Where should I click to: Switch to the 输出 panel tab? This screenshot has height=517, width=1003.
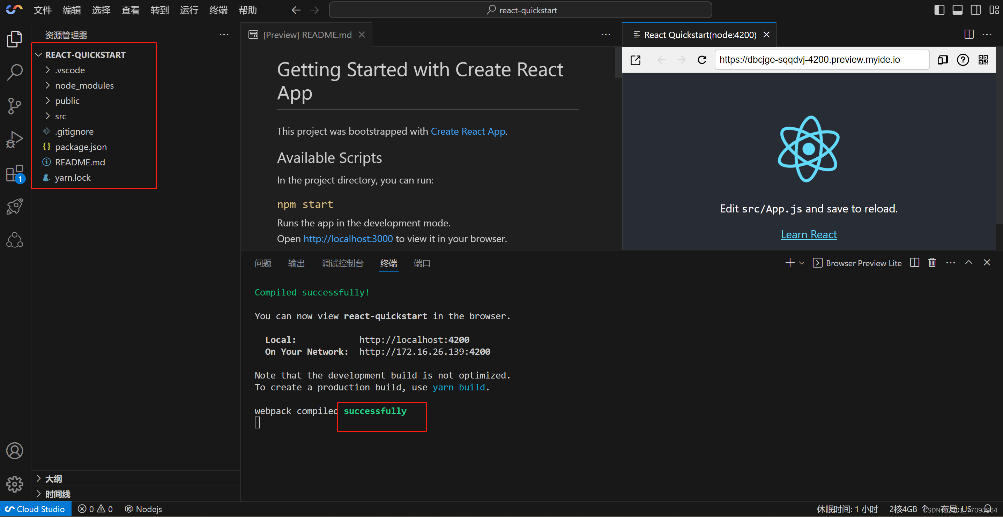(296, 263)
